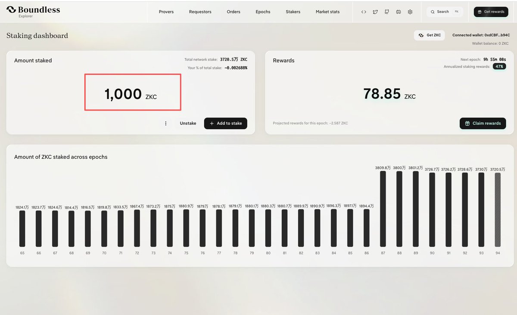The width and height of the screenshot is (517, 315).
Task: Click the Projected rewards for this epoch text
Action: [x=310, y=124]
